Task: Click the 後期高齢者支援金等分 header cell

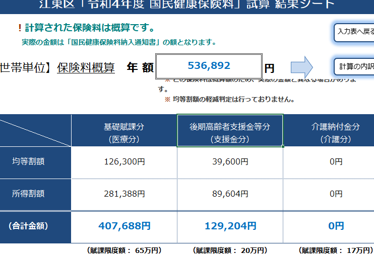Action: coord(230,133)
